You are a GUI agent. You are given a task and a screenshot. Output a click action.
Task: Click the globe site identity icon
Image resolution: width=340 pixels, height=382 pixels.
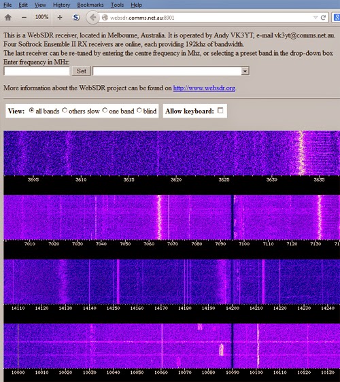(x=105, y=18)
